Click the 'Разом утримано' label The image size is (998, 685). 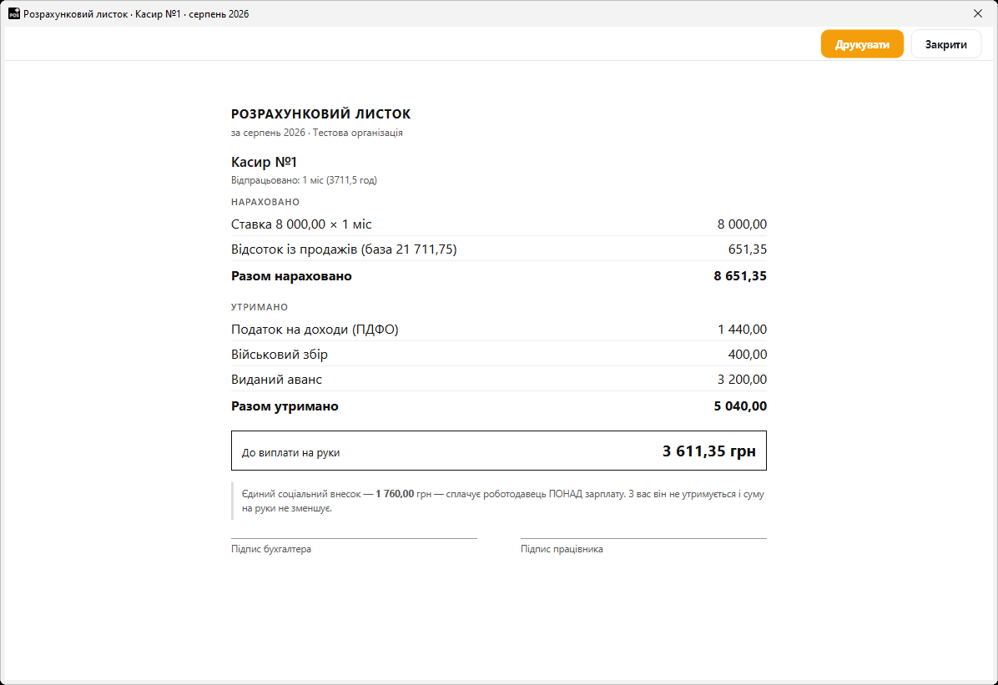(285, 406)
